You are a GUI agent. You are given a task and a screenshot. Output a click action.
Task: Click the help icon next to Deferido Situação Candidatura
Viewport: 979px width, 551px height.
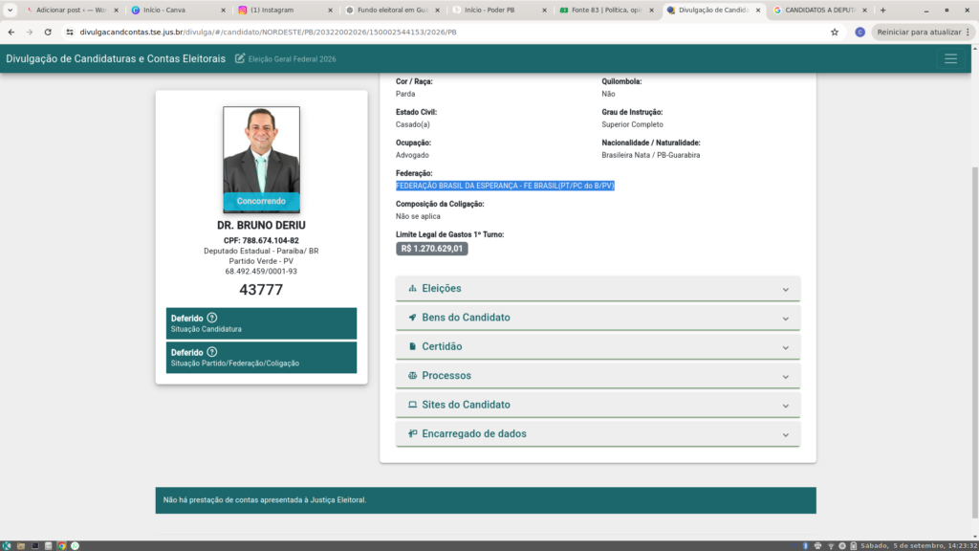click(x=212, y=318)
